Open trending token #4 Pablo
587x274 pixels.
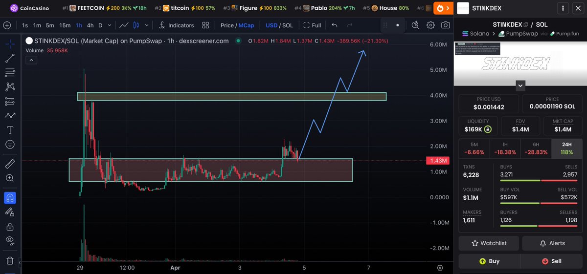click(x=325, y=8)
